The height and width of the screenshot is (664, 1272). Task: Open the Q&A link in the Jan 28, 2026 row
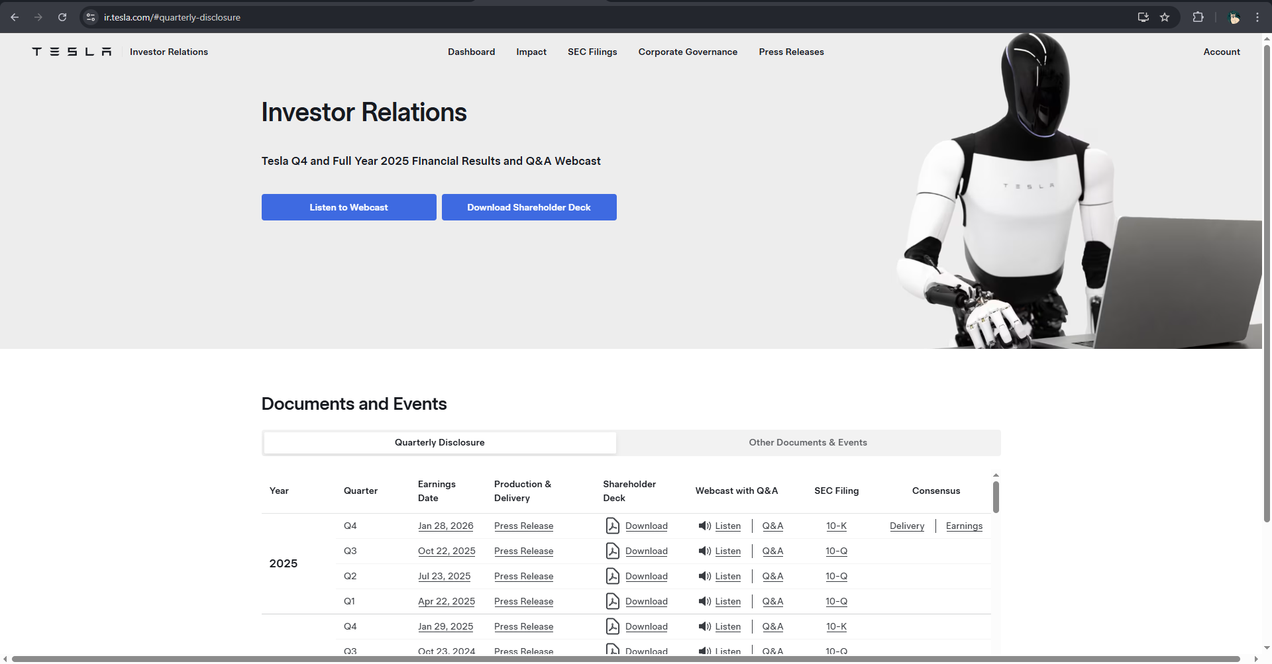pyautogui.click(x=772, y=526)
